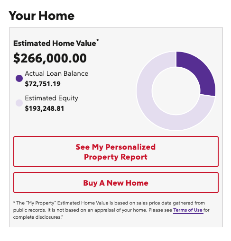Viewport: 231px width, 241px height.
Task: Click dark purple Actual Loan Balance legend dot
Action: tap(19, 78)
